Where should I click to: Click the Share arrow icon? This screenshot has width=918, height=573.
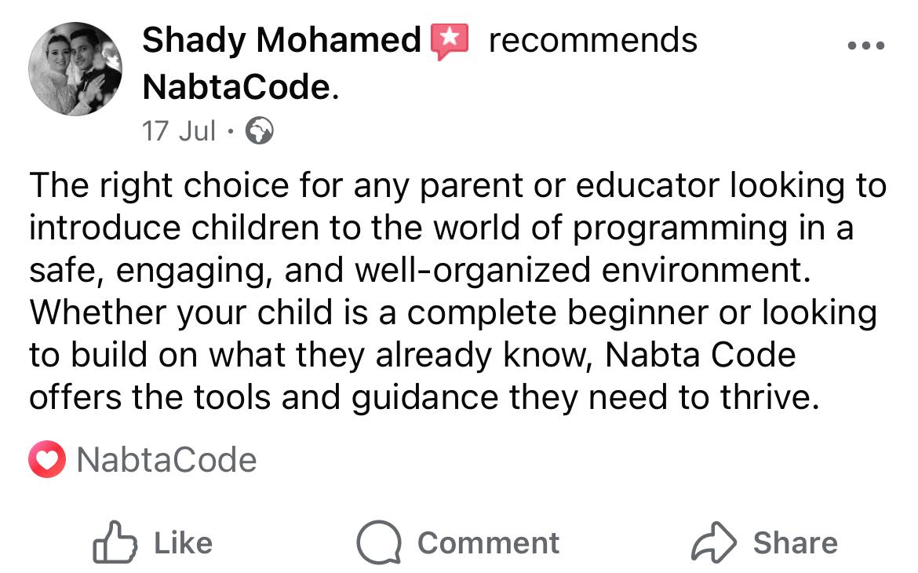(715, 542)
